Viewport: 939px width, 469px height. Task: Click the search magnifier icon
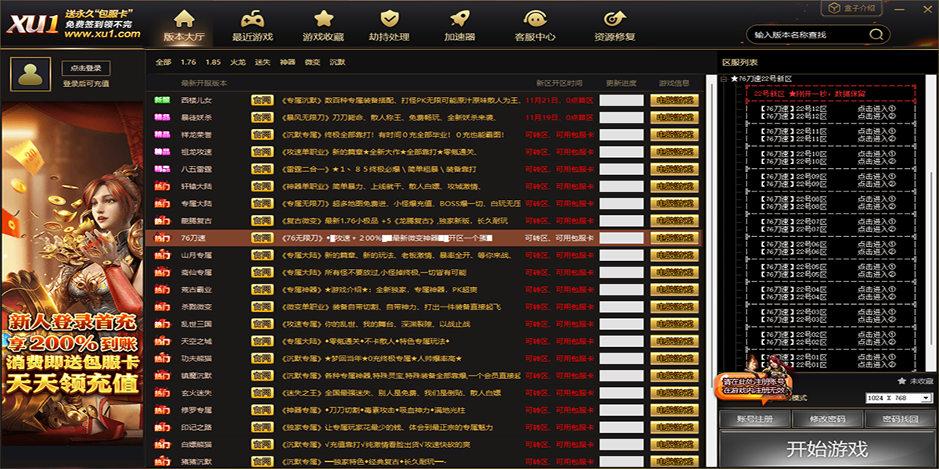coord(878,34)
